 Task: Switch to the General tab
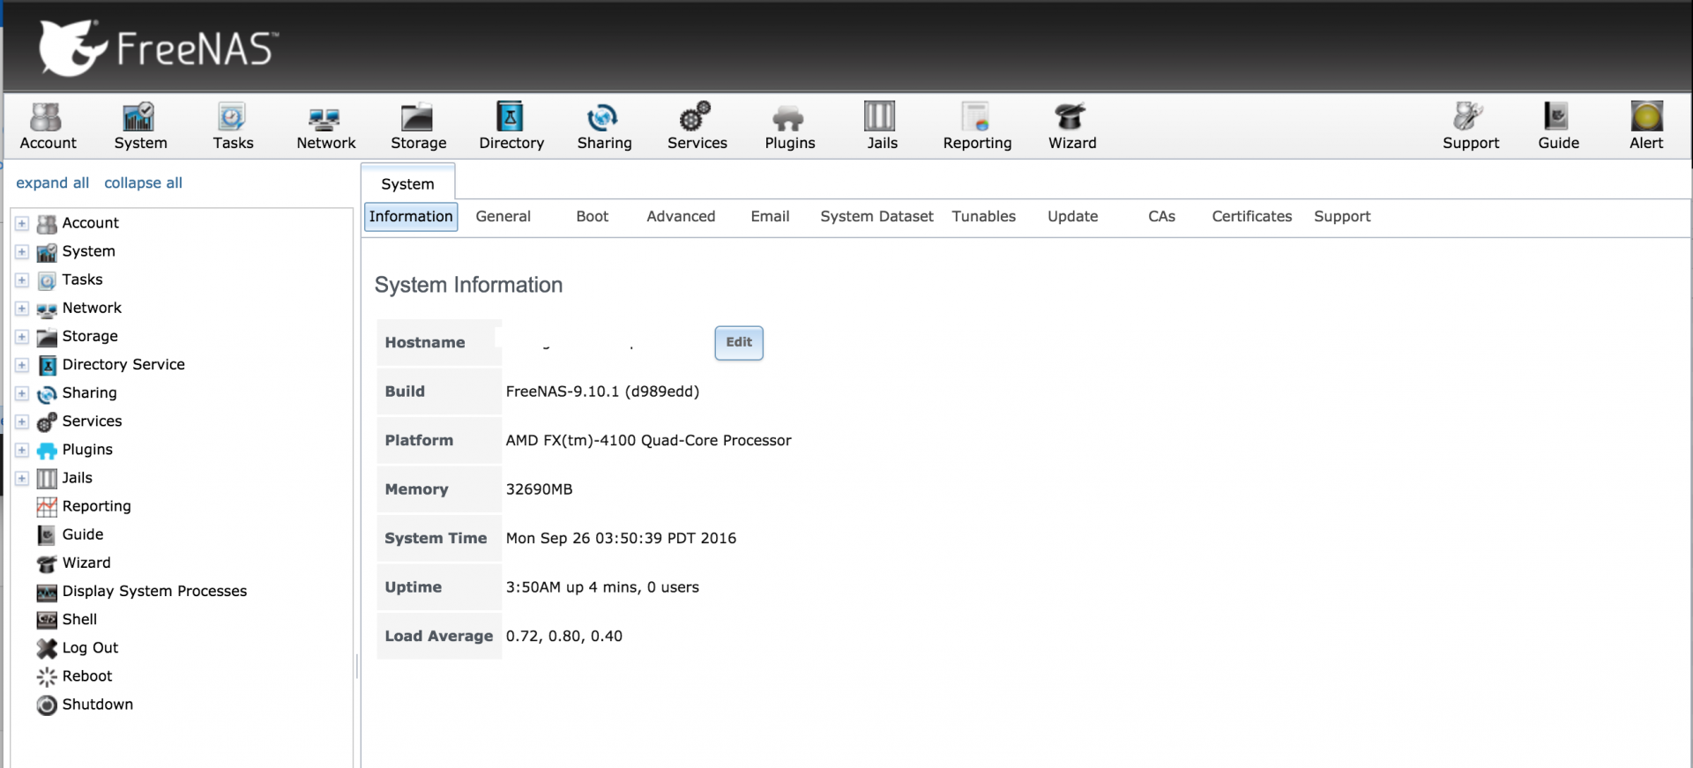[503, 217]
